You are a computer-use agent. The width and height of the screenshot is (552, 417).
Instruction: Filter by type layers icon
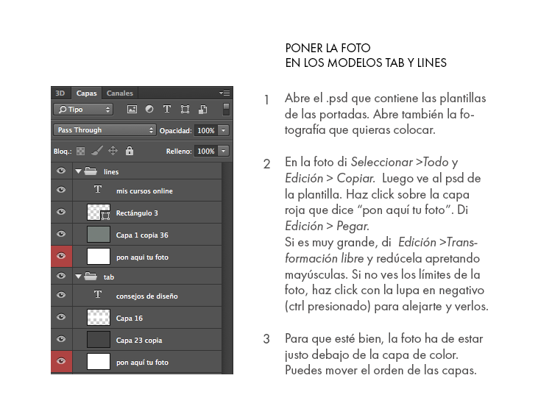tap(167, 110)
